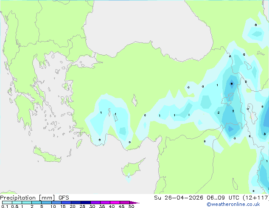Click the 'Su 26-04-2026' date text
Screen dimensions: 269x208
179,198
